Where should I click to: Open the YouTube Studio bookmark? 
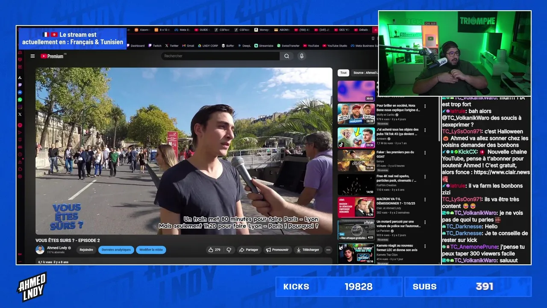tap(335, 46)
